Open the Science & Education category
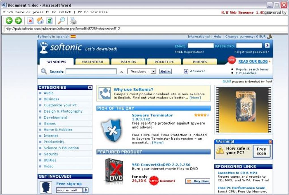The image size is (289, 195). tap(61, 148)
